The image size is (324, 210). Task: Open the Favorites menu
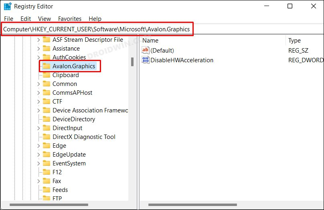[x=70, y=19]
